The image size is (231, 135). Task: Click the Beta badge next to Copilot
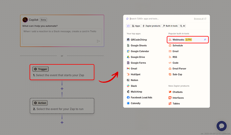43,20
